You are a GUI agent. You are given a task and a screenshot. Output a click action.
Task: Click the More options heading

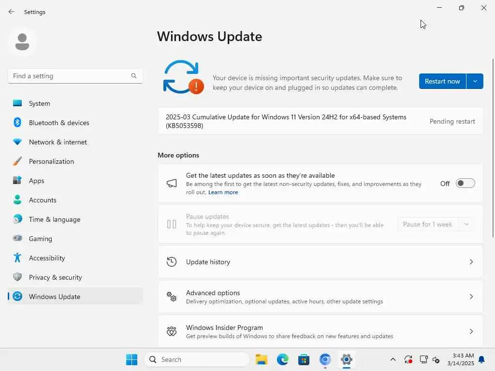(178, 155)
